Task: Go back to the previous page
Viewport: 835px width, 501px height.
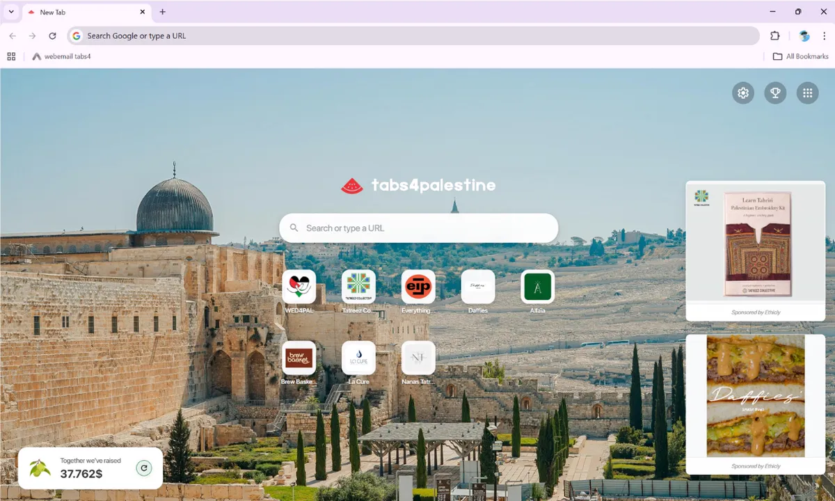Action: point(13,36)
